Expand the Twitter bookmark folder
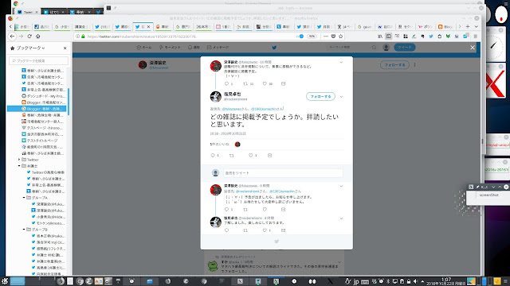The image size is (510, 286). tap(19, 160)
